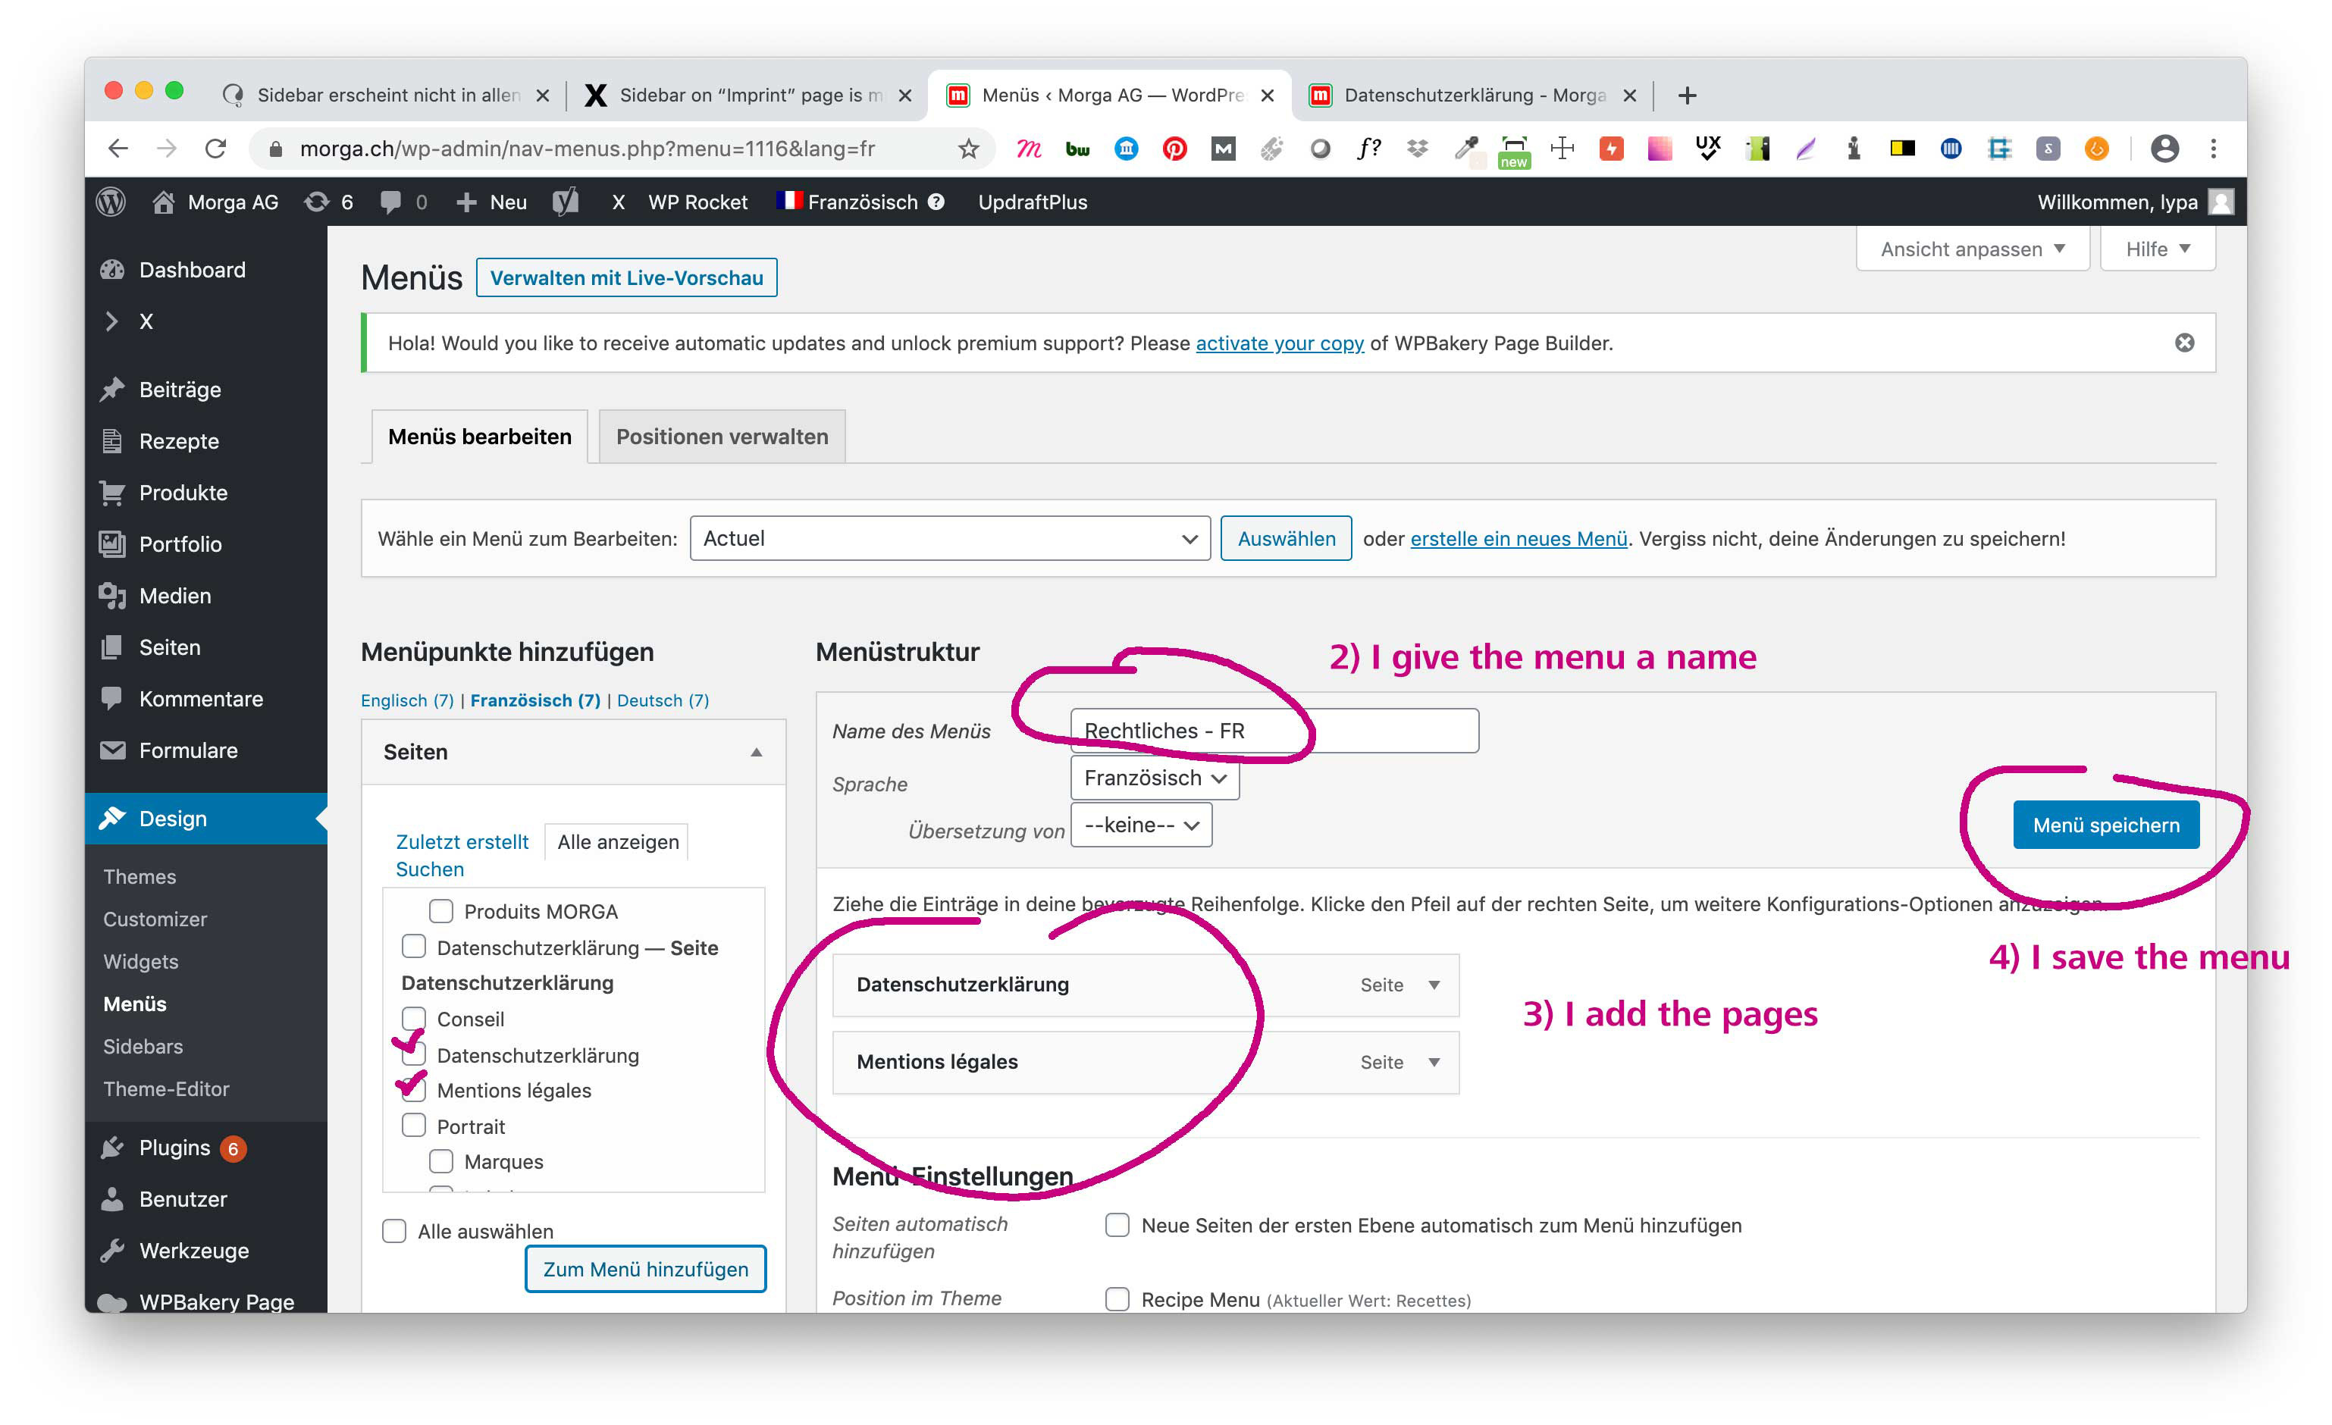Toggle the Alle auswählen checkbox

click(393, 1230)
